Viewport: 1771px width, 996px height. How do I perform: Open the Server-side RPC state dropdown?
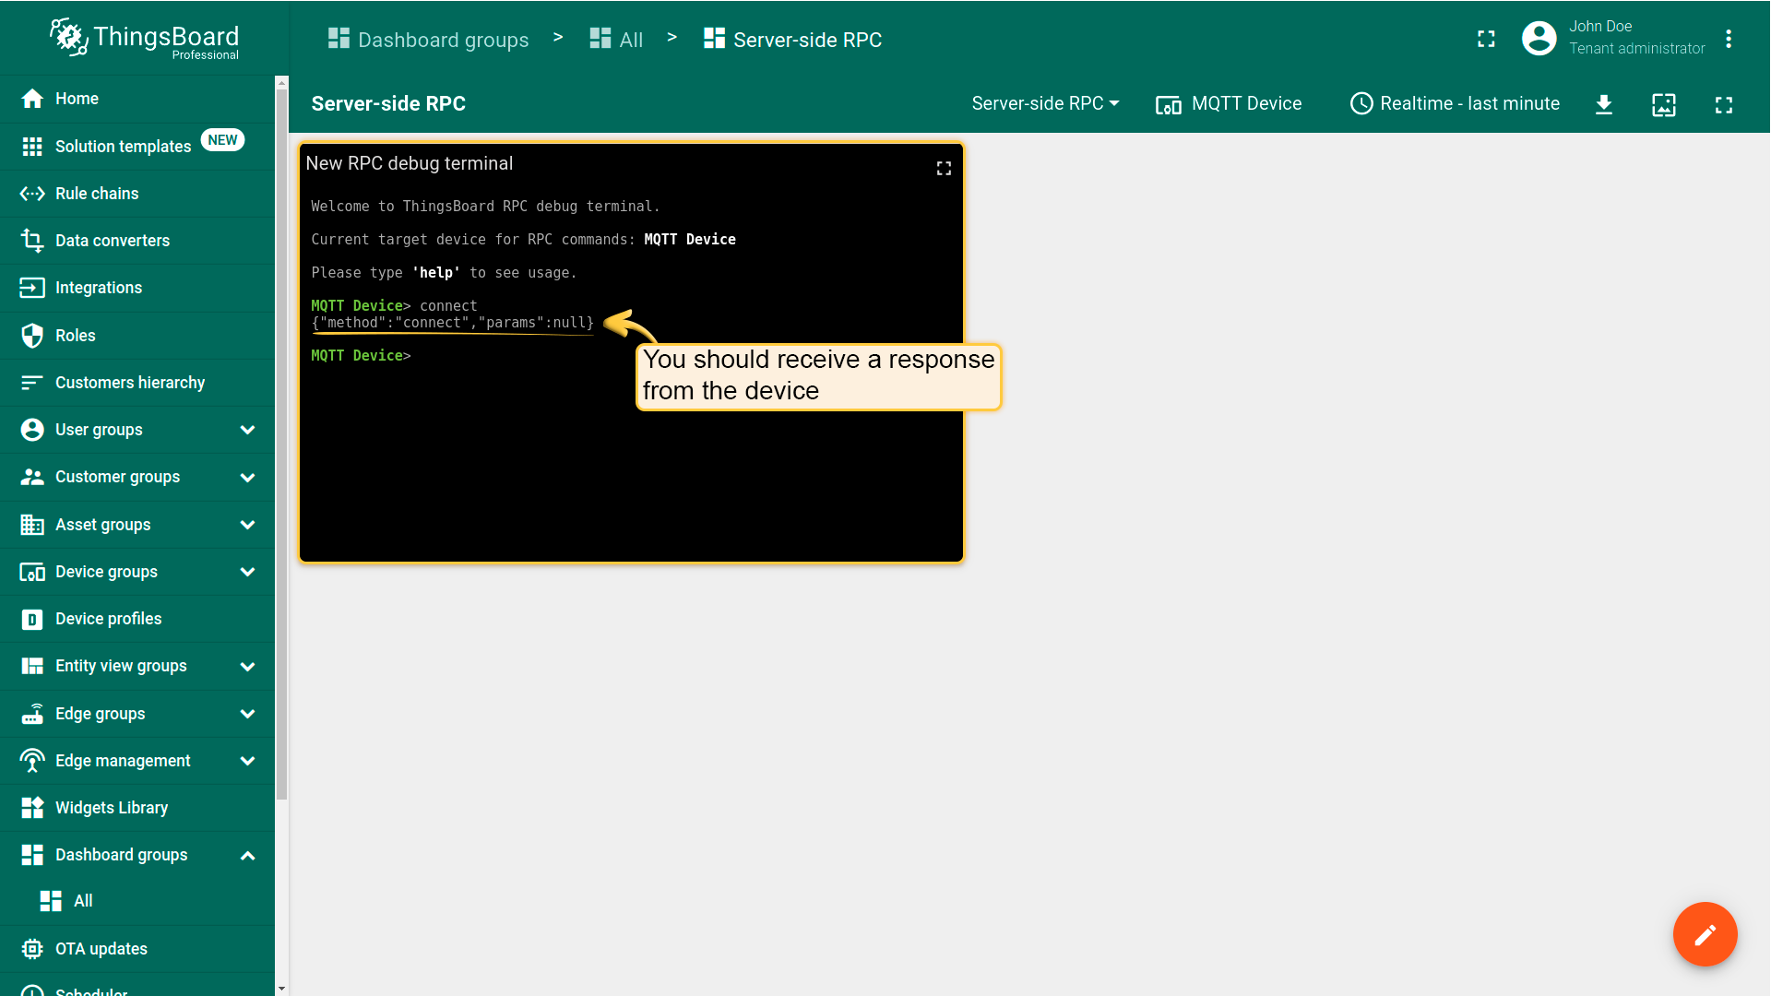tap(1045, 104)
